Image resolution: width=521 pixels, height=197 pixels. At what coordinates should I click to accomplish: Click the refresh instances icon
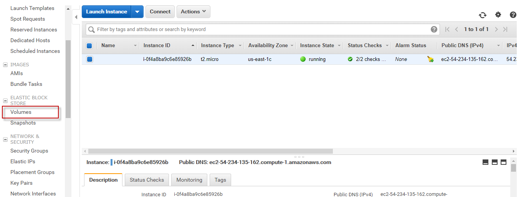tap(483, 15)
